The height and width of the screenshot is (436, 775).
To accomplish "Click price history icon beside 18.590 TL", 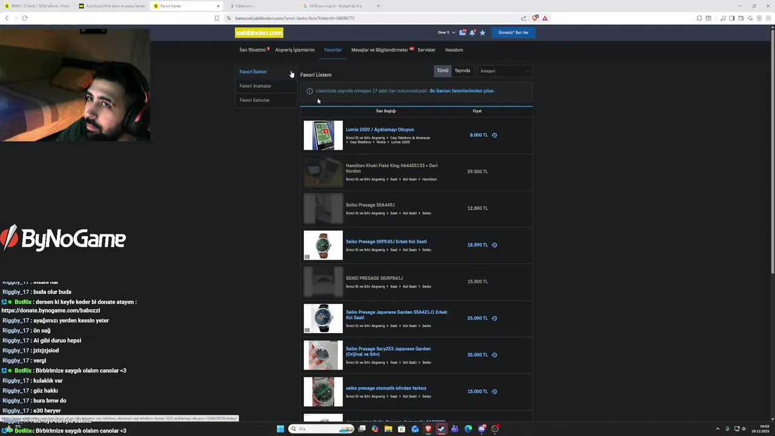I will 494,245.
